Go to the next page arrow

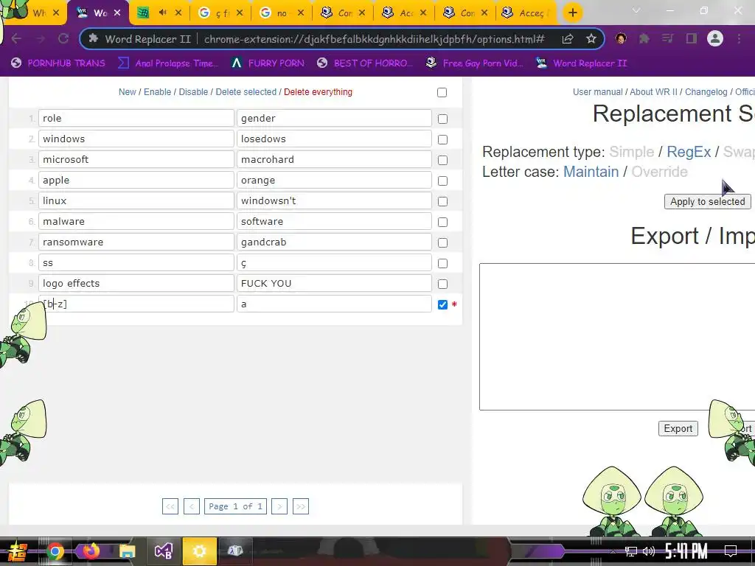point(279,506)
